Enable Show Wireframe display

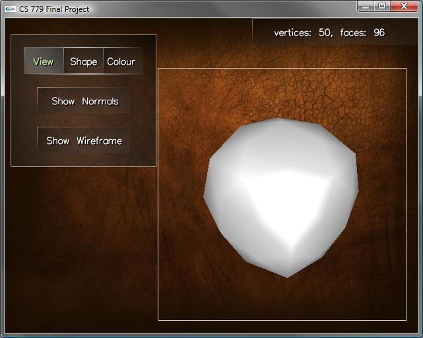[84, 141]
